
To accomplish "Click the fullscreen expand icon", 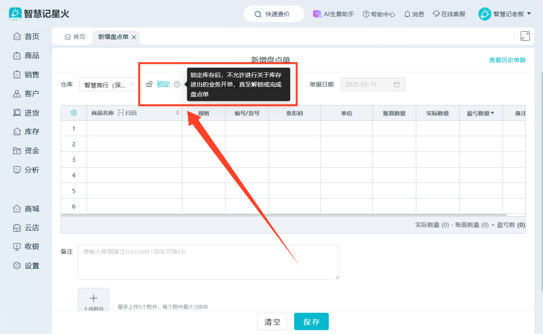I will [x=525, y=36].
